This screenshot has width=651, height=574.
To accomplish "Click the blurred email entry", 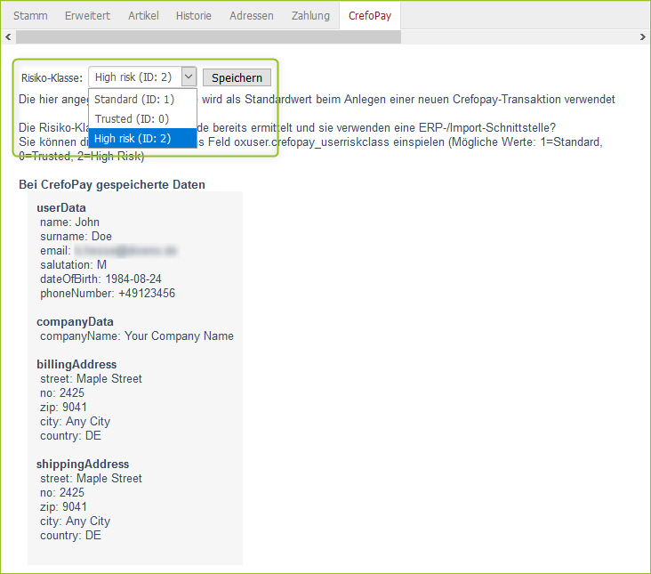I will pos(108,250).
